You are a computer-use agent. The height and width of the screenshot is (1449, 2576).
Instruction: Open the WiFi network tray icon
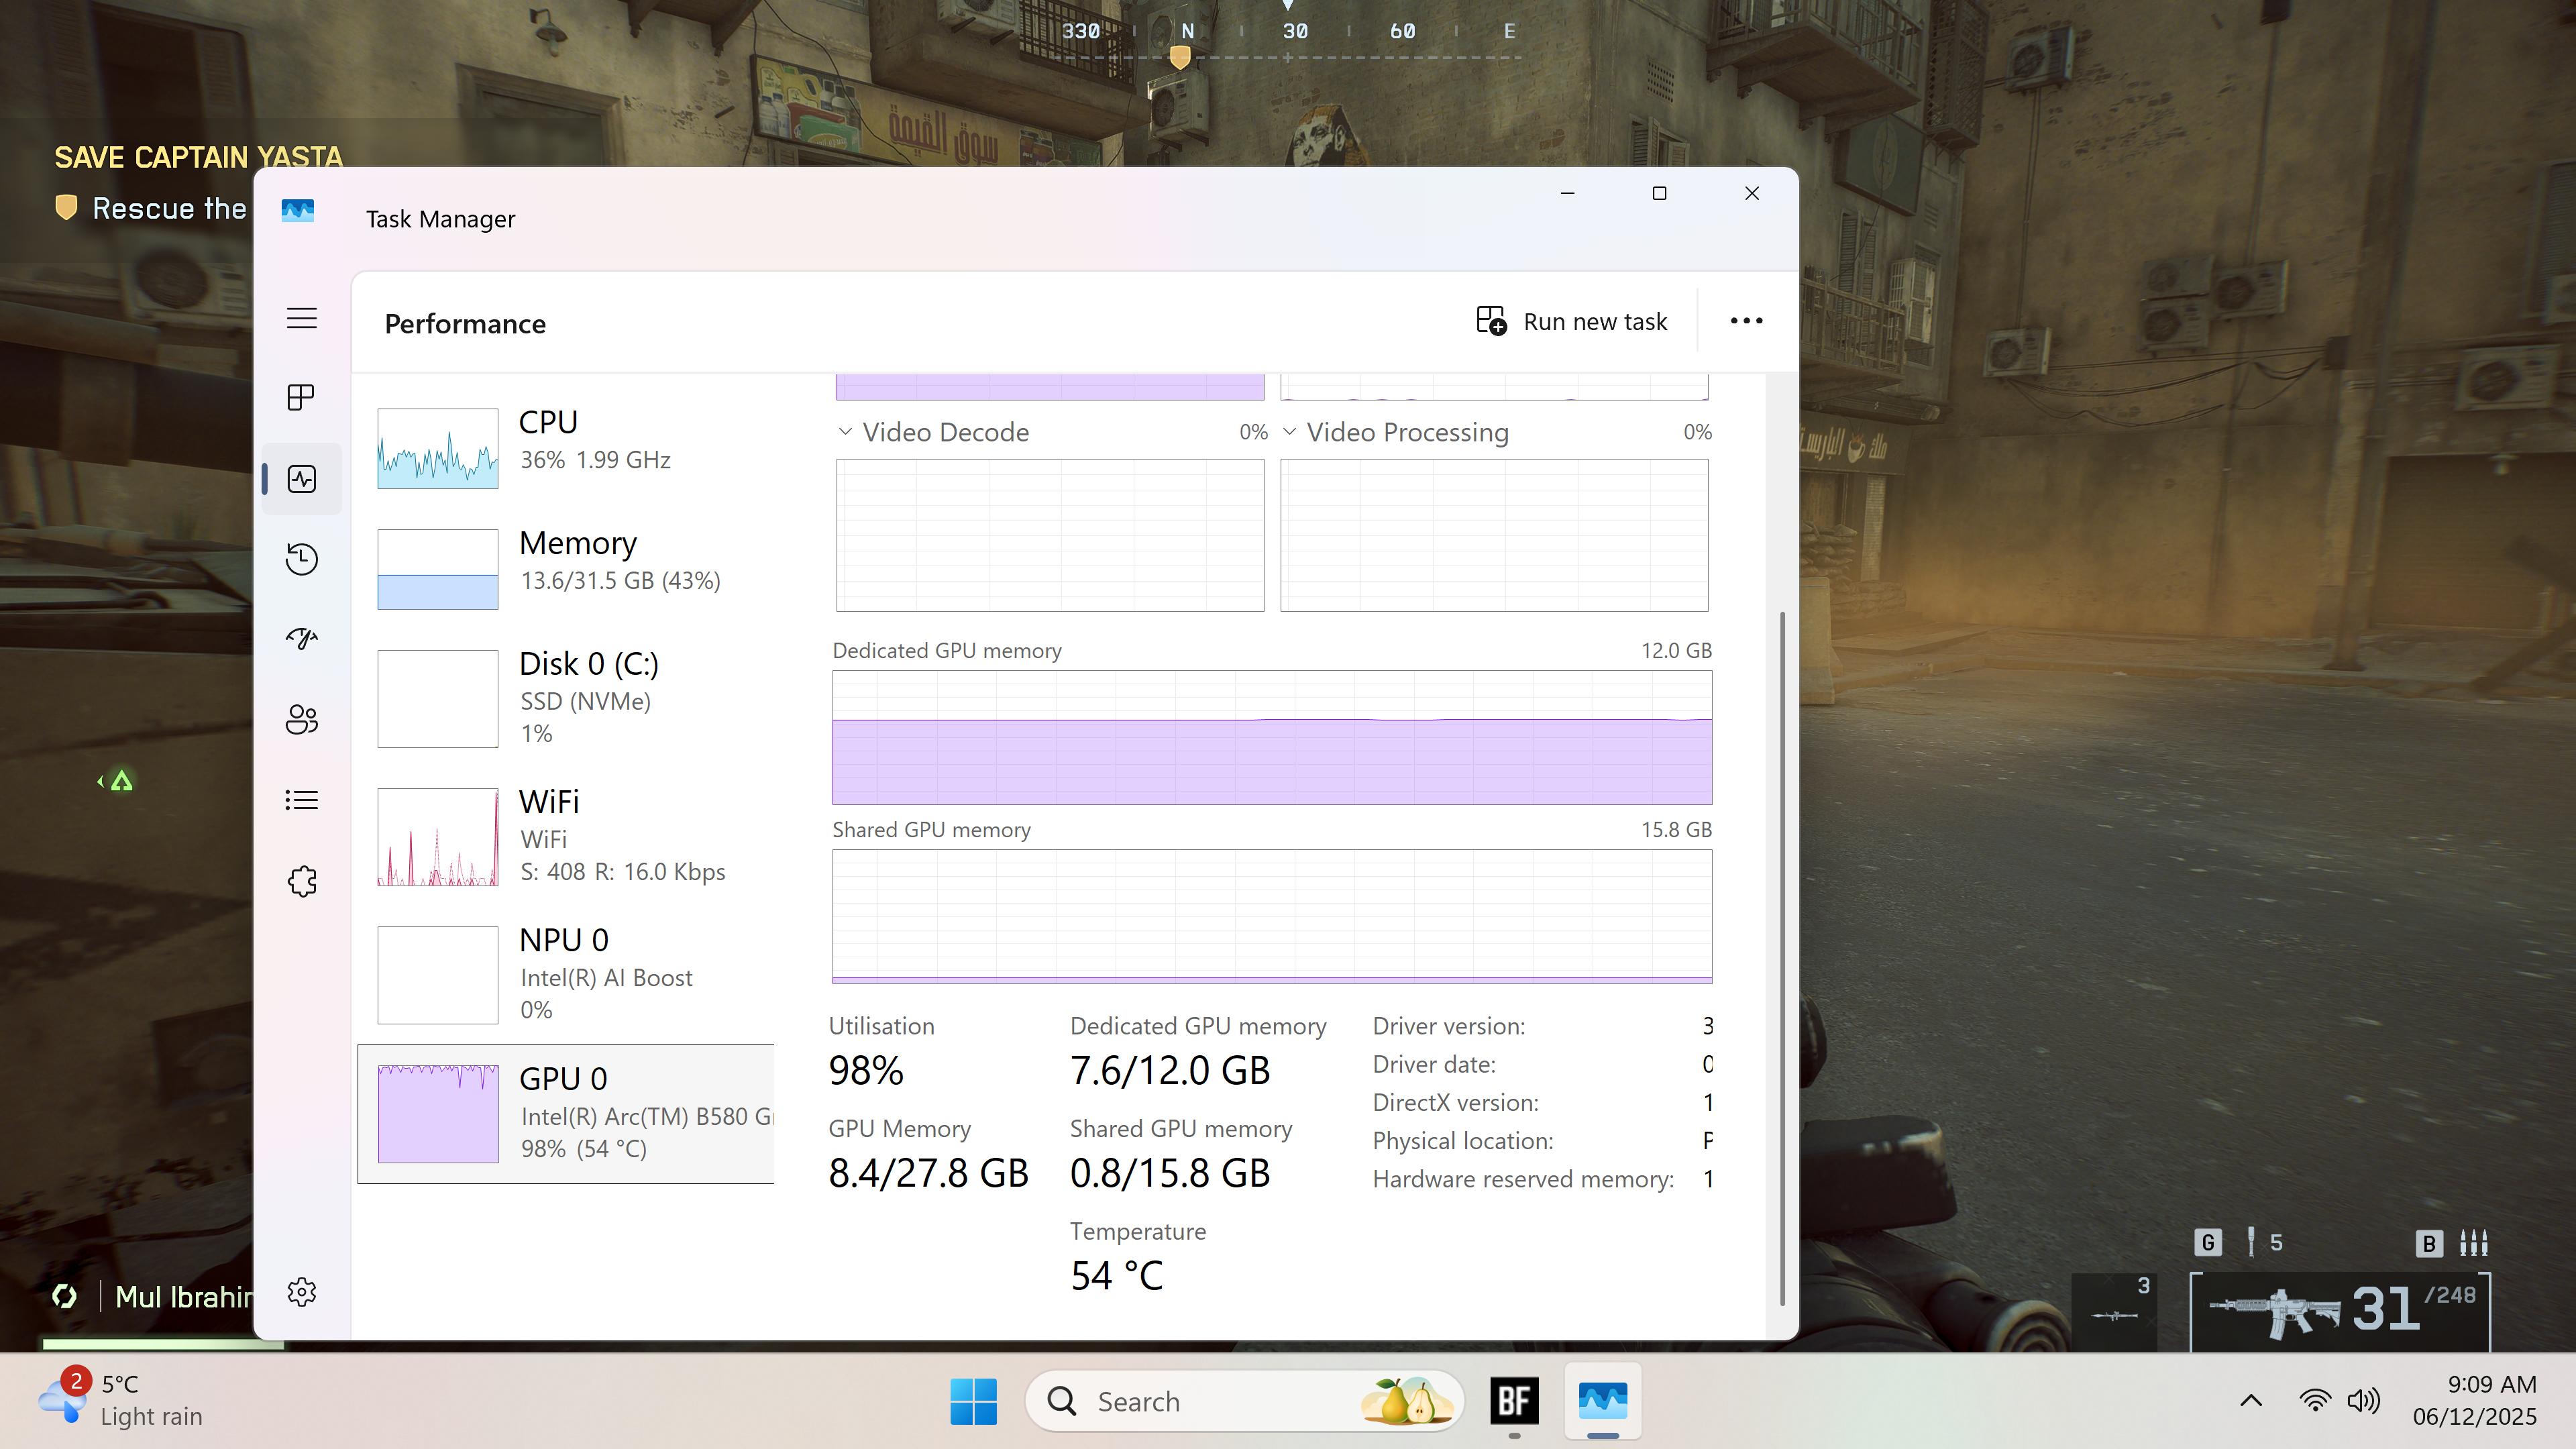[x=2314, y=1400]
